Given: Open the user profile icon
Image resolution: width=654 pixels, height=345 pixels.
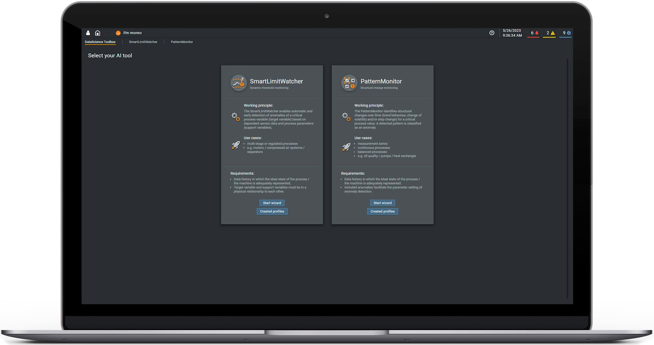Looking at the screenshot, I should coord(88,33).
